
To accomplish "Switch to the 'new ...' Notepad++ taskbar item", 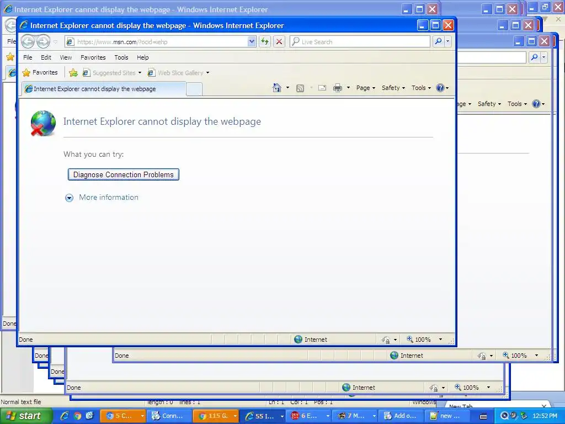I will click(x=447, y=416).
